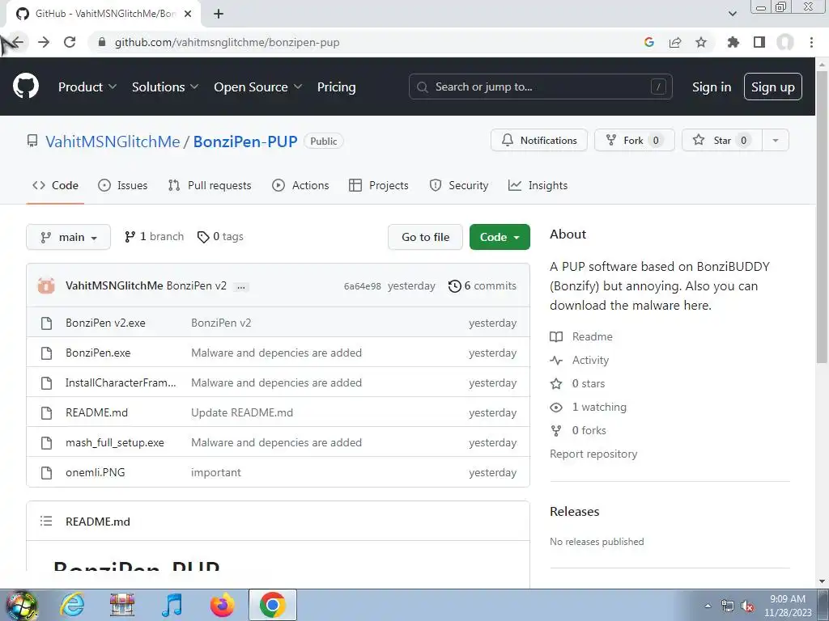Open Internet Explorer from taskbar
The image size is (829, 621).
tap(72, 605)
